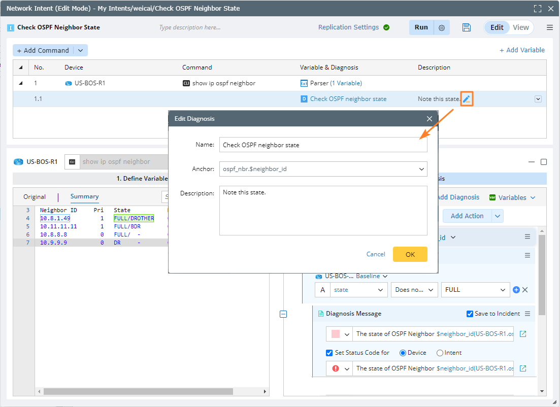
Task: Toggle Save to Incident checkbox
Action: coord(470,314)
